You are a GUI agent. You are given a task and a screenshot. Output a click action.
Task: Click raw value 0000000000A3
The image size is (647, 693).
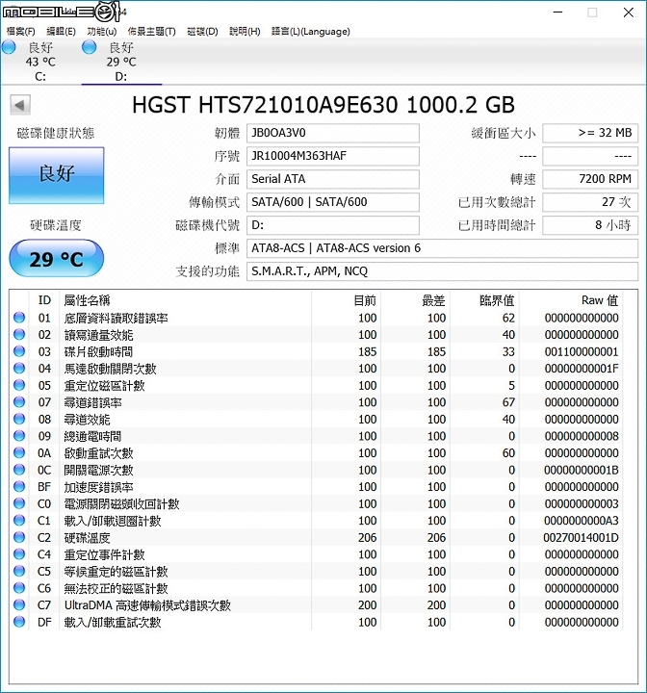[582, 521]
